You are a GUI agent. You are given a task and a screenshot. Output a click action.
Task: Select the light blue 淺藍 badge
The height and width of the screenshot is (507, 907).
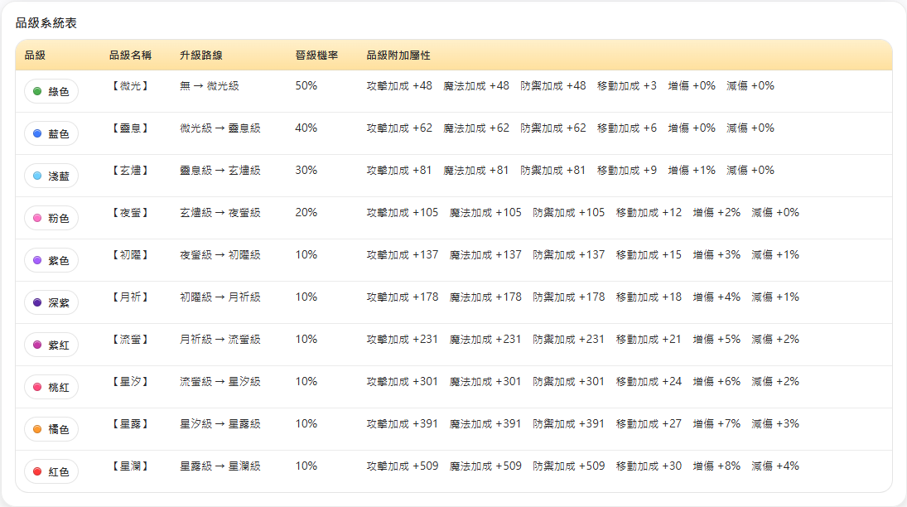pyautogui.click(x=51, y=176)
